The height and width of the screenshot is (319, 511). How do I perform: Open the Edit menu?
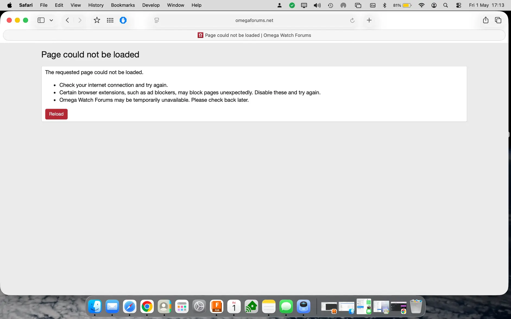pyautogui.click(x=59, y=5)
